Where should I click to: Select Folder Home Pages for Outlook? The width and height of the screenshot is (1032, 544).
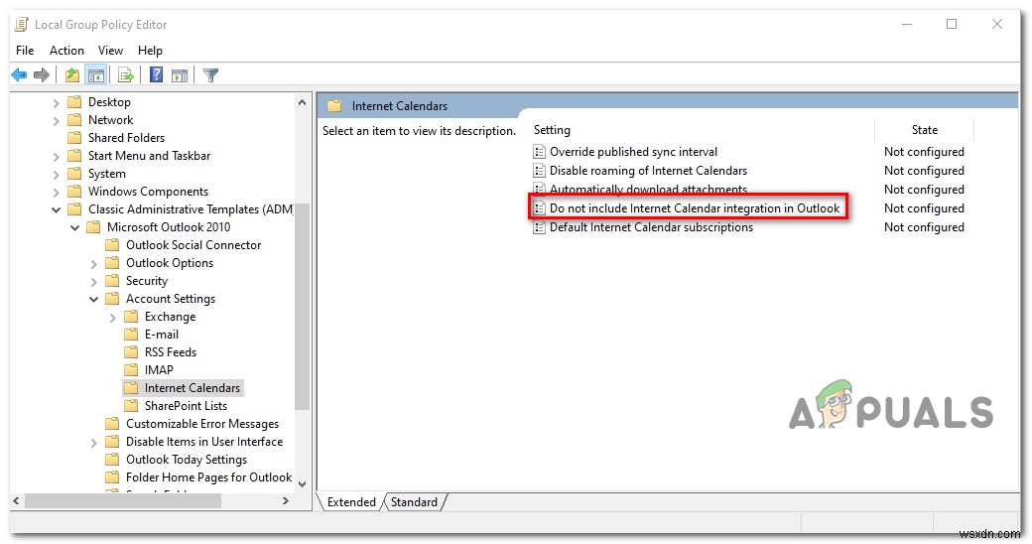click(x=208, y=476)
